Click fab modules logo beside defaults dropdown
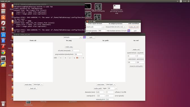Image resolution: width=190 pixels, height=107 pixels. (x=84, y=37)
